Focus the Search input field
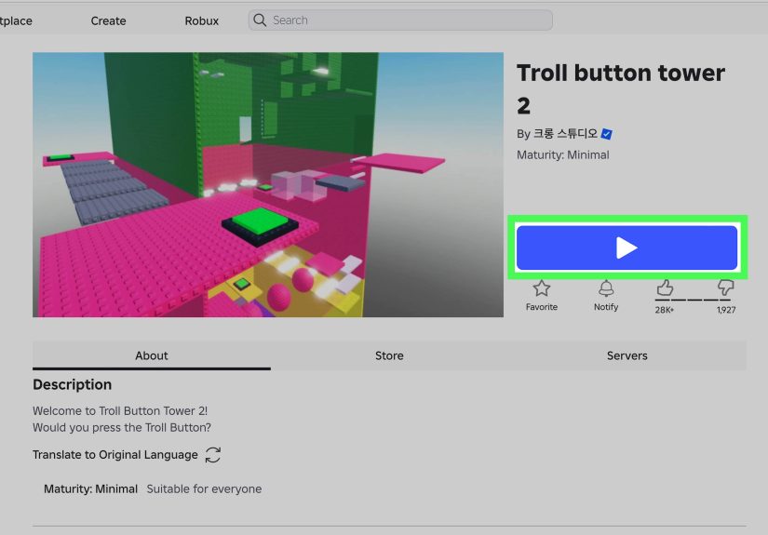 (400, 20)
